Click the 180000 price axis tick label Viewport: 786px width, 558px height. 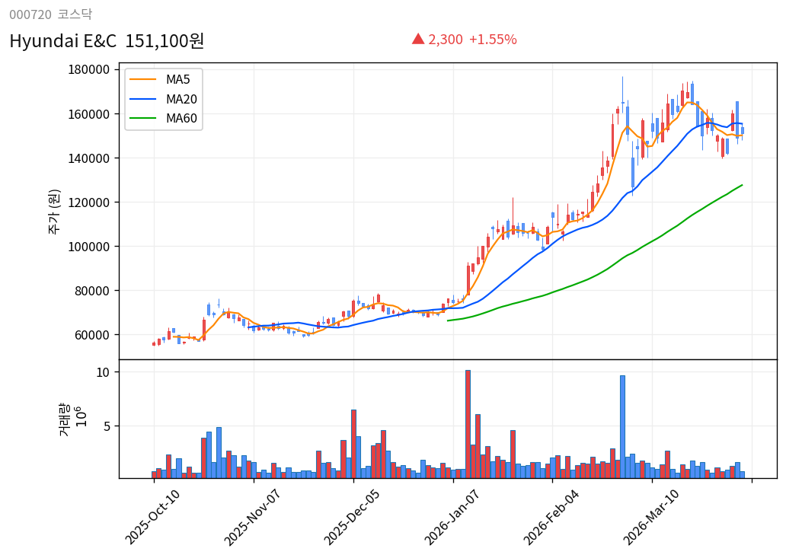pos(89,70)
